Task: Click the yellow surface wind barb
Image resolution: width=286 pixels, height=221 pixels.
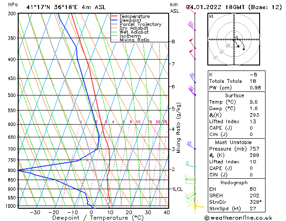Action: (x=195, y=206)
